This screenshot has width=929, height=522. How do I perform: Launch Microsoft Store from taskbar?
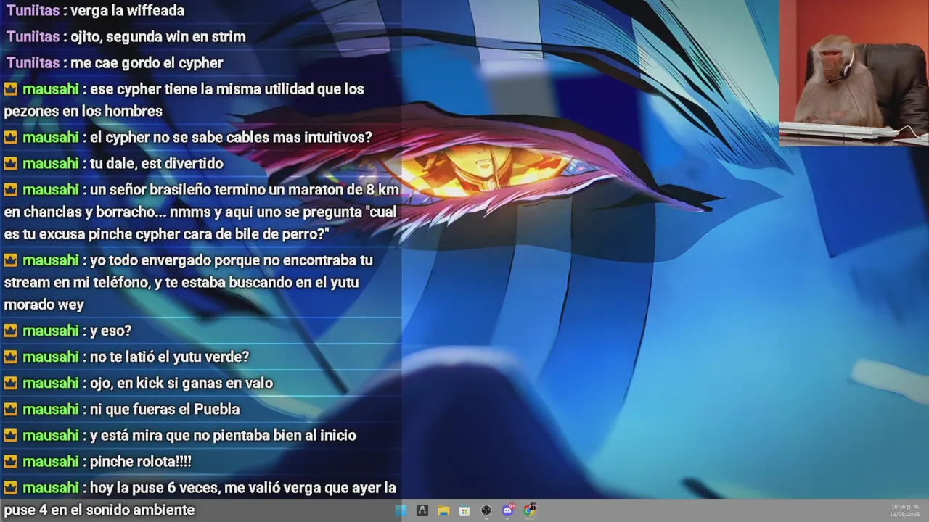[464, 510]
